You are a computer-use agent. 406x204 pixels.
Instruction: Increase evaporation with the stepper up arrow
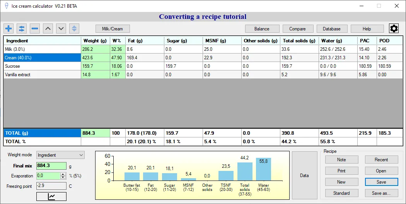pos(63,174)
